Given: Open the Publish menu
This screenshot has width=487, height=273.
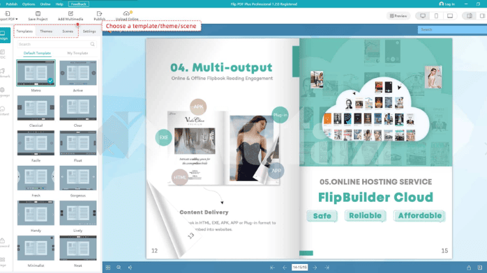Looking at the screenshot, I should [x=12, y=4].
